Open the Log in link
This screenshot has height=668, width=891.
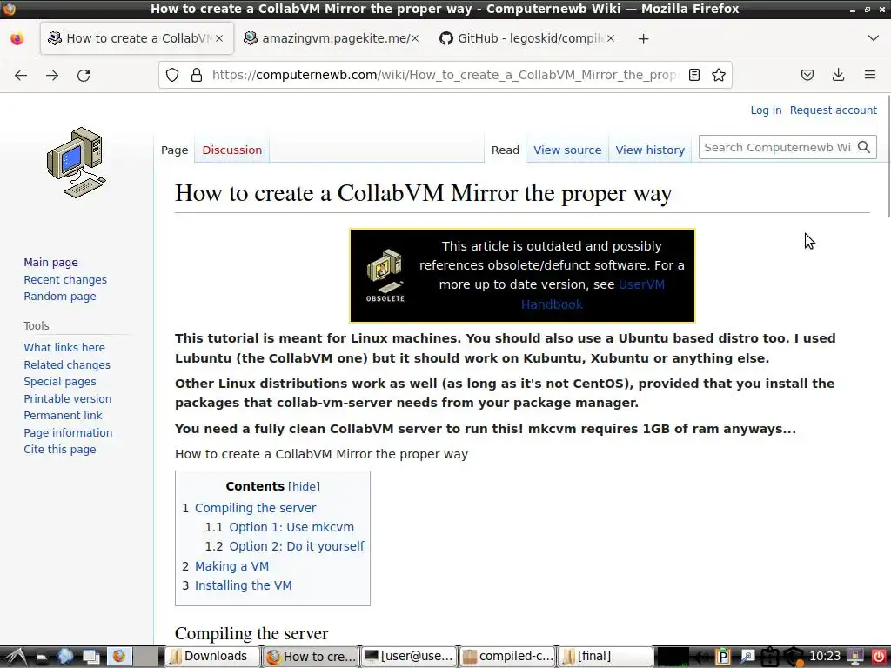tap(766, 110)
